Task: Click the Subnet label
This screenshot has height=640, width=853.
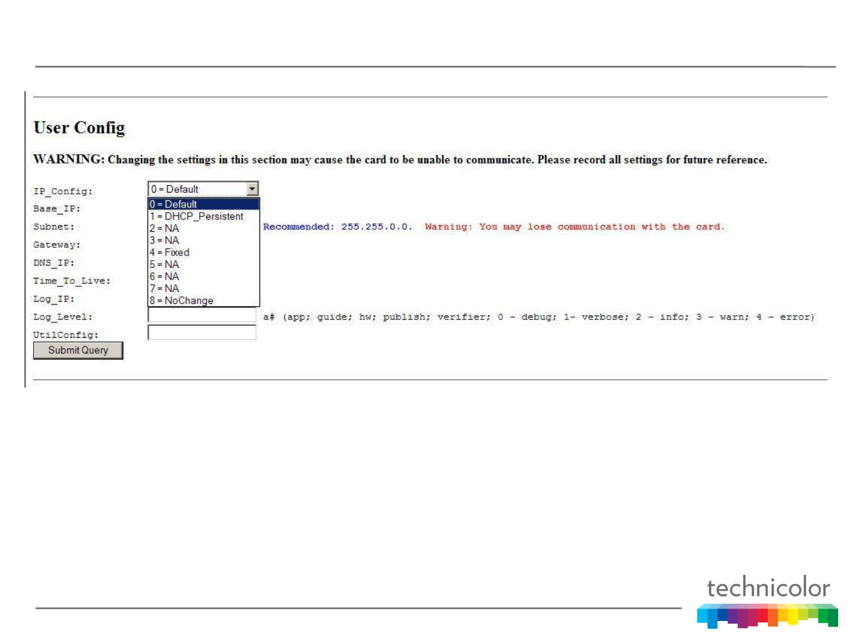Action: (x=54, y=227)
